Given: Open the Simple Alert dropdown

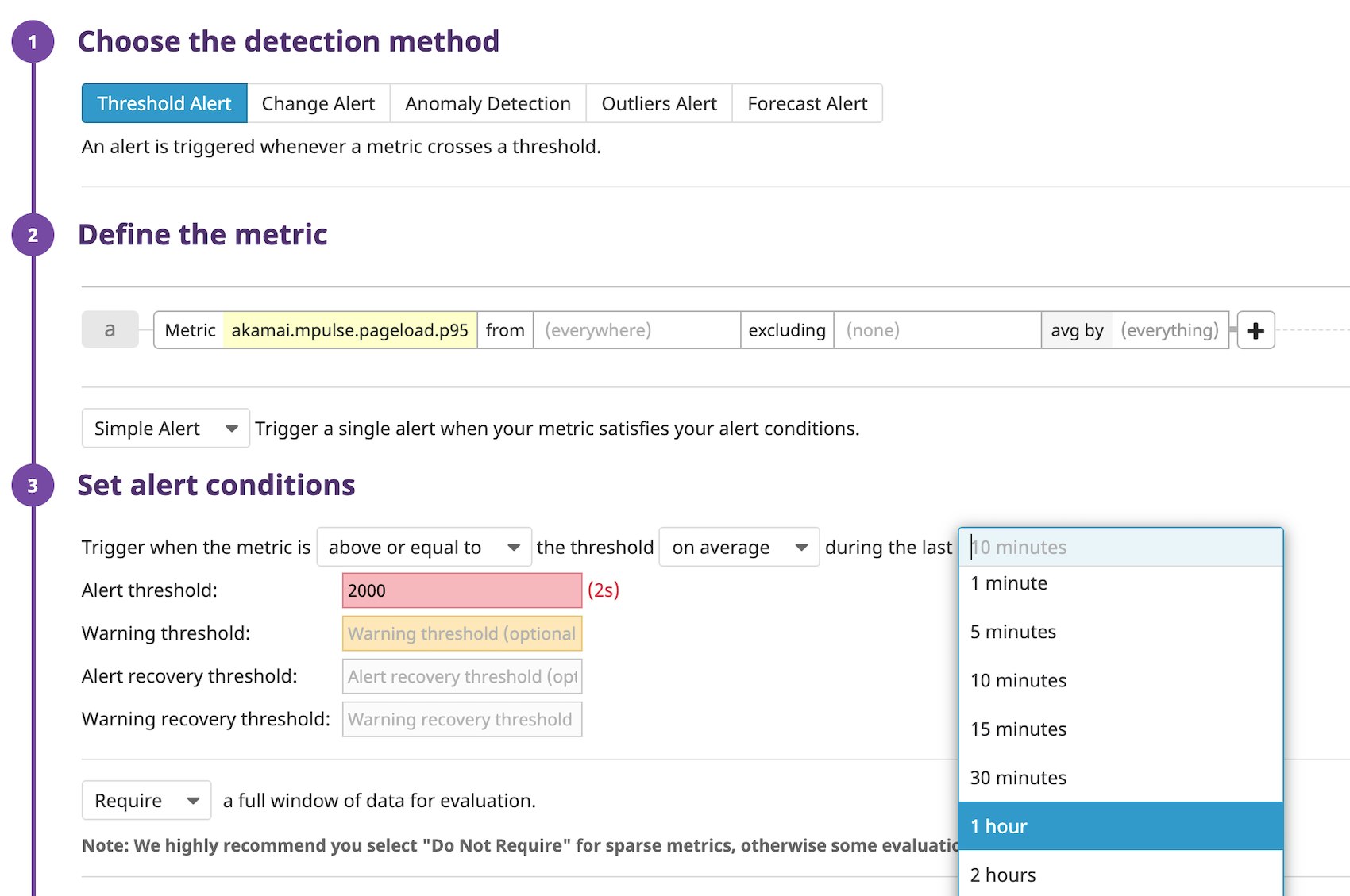Looking at the screenshot, I should (x=165, y=429).
